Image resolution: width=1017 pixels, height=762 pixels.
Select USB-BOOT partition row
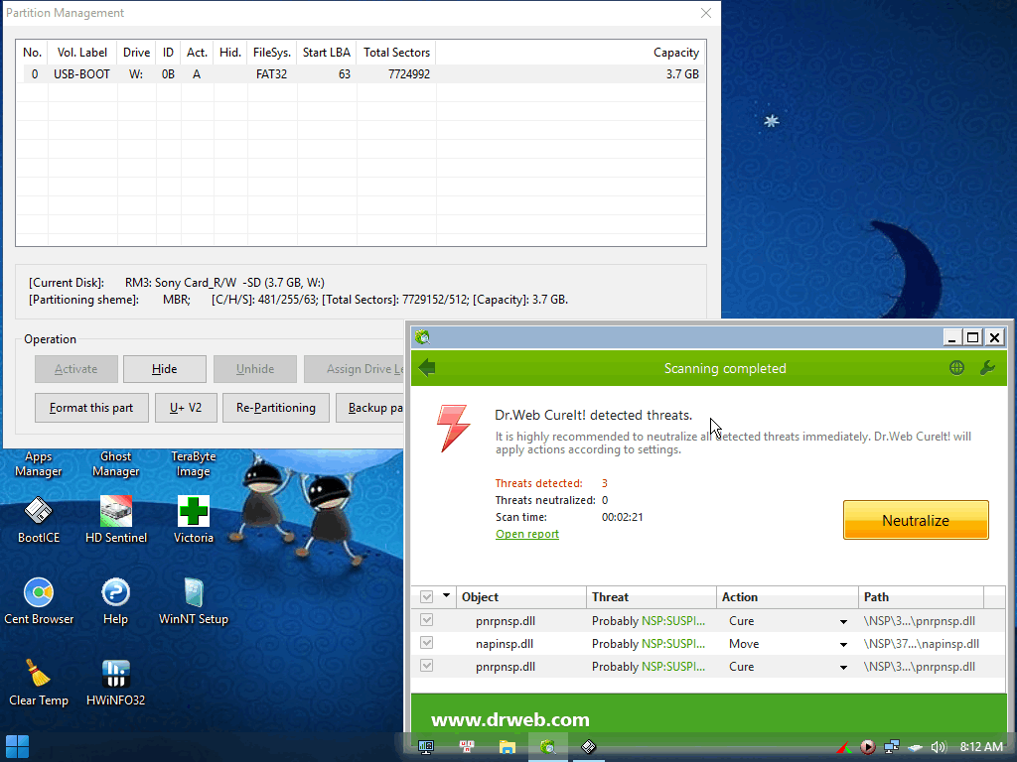[361, 73]
